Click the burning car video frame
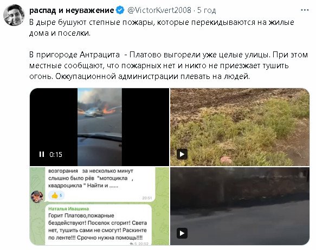Viewport: 316px width, 250px height. [x=100, y=127]
